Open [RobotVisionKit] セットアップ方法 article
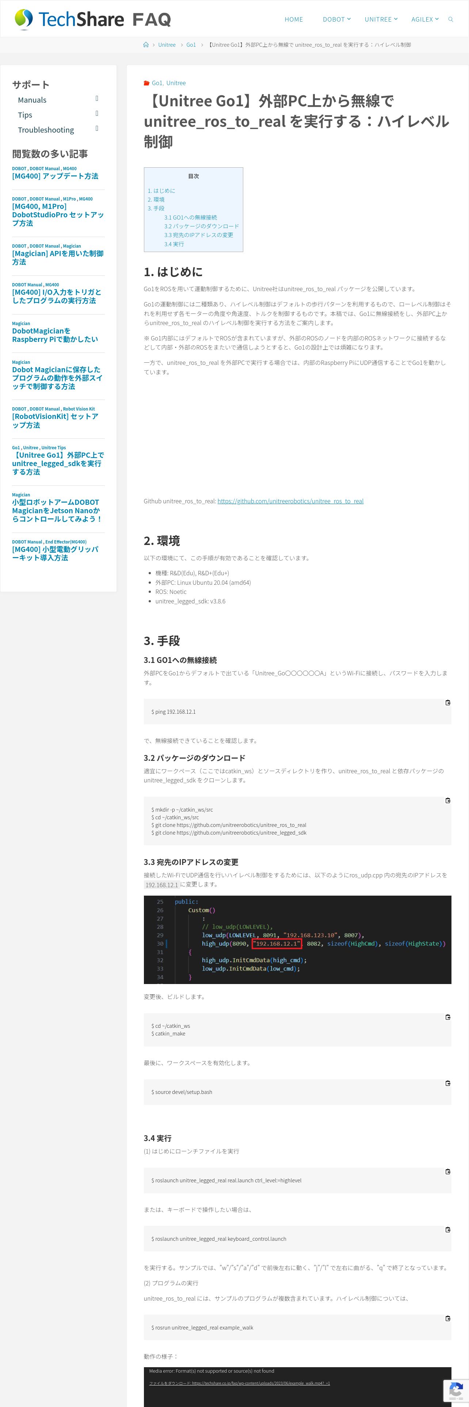This screenshot has height=1407, width=469. click(55, 420)
